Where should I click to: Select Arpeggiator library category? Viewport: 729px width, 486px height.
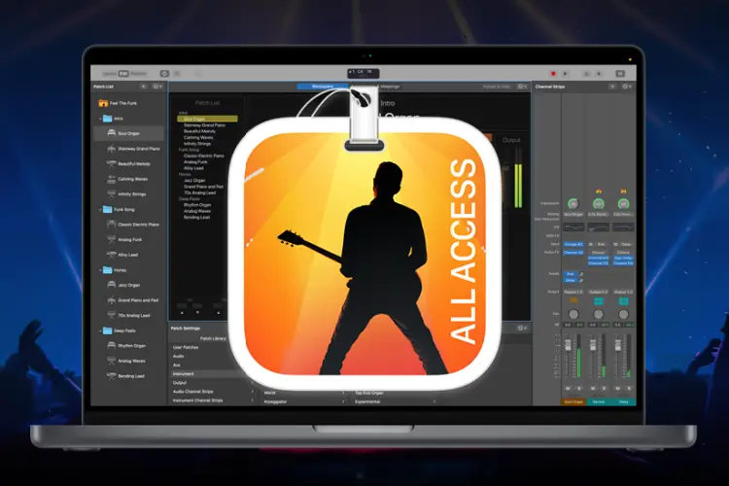coord(276,401)
